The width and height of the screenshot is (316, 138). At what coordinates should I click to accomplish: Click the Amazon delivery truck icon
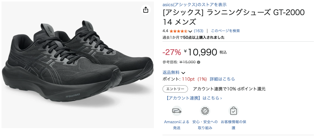(x=177, y=111)
